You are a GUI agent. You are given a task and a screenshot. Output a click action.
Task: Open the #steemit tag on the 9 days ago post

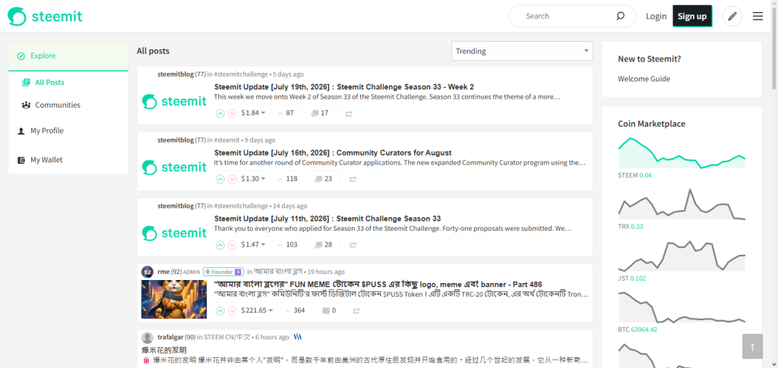coord(226,140)
